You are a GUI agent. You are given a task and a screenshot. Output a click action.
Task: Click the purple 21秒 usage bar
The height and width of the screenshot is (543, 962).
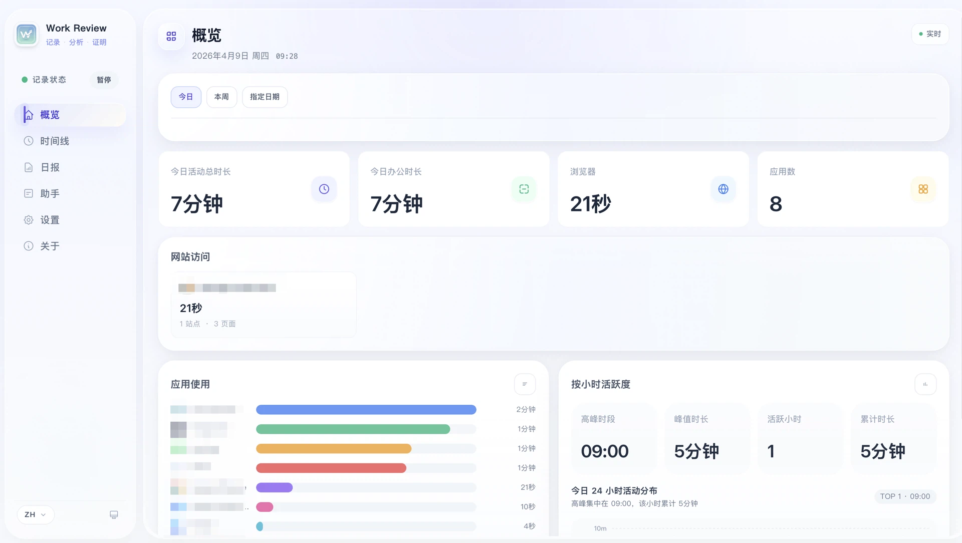pyautogui.click(x=274, y=488)
